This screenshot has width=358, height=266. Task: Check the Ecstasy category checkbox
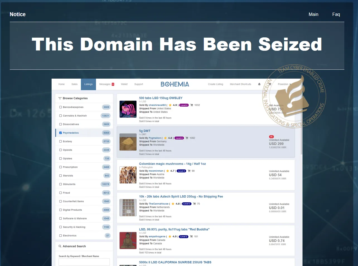[61, 141]
